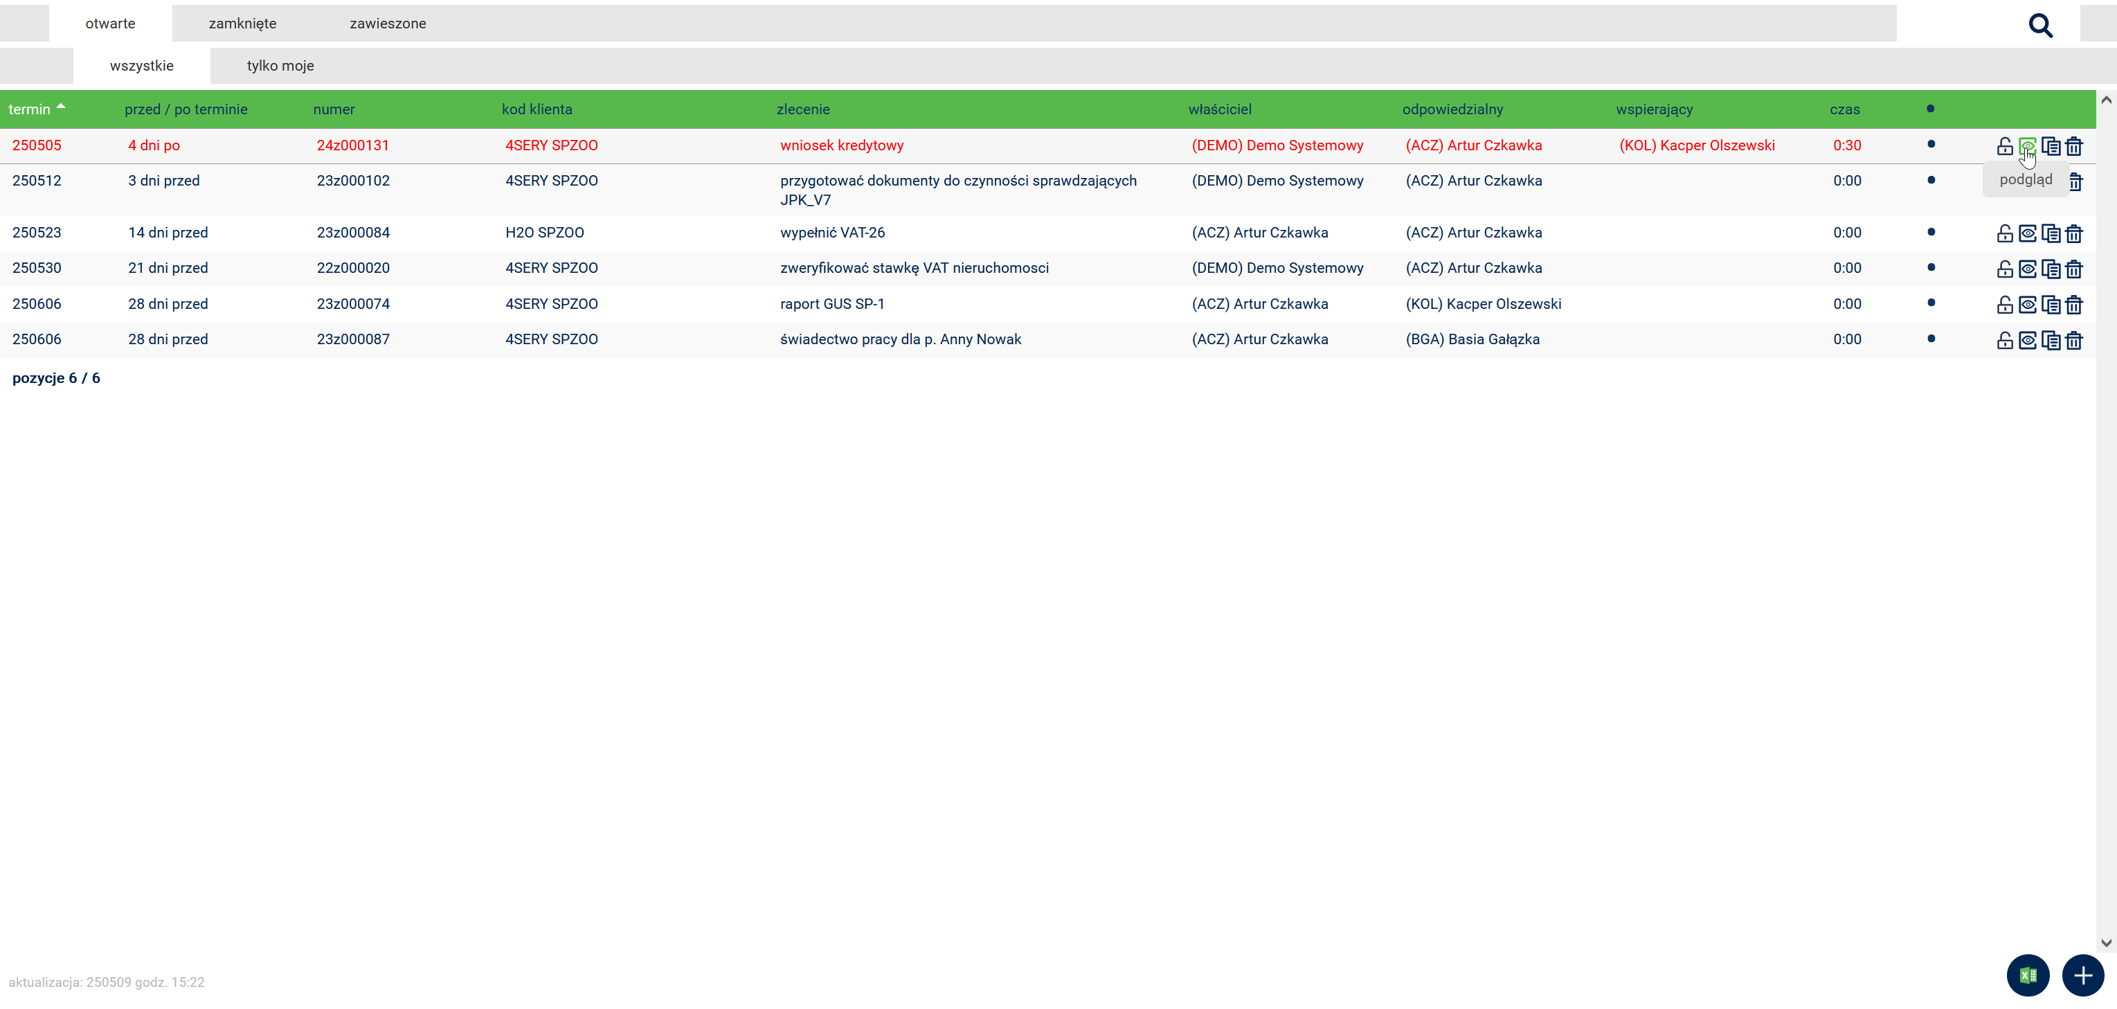The image size is (2117, 1009).
Task: Select the wszystkie filter tab
Action: (141, 65)
